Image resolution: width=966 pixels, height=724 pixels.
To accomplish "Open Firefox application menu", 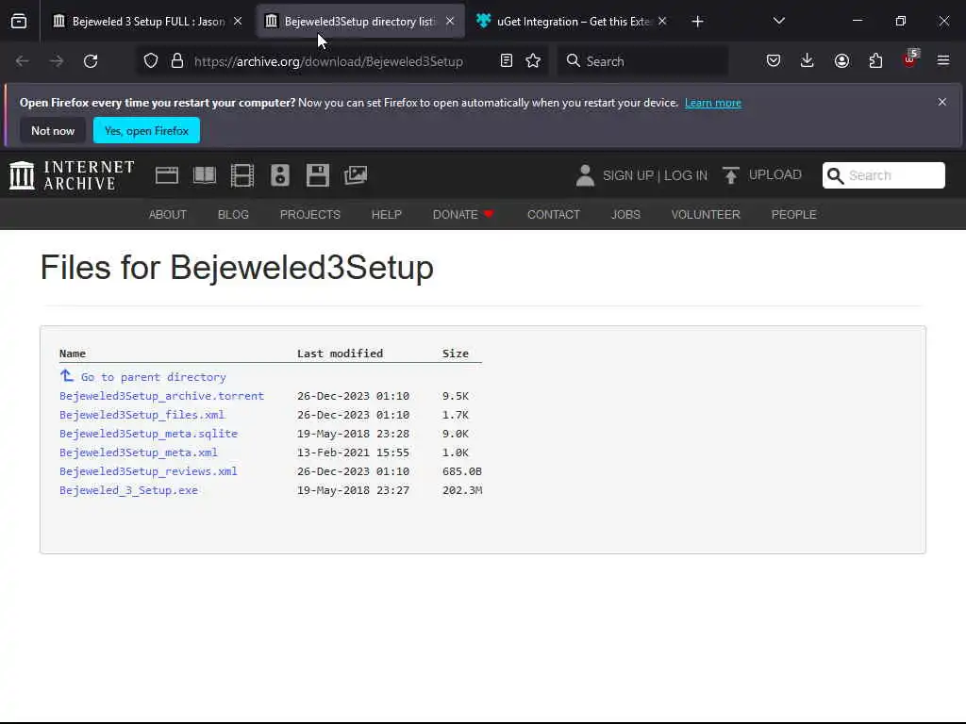I will pyautogui.click(x=943, y=60).
